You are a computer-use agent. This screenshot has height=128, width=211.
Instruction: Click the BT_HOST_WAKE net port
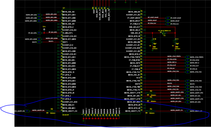click(x=168, y=18)
